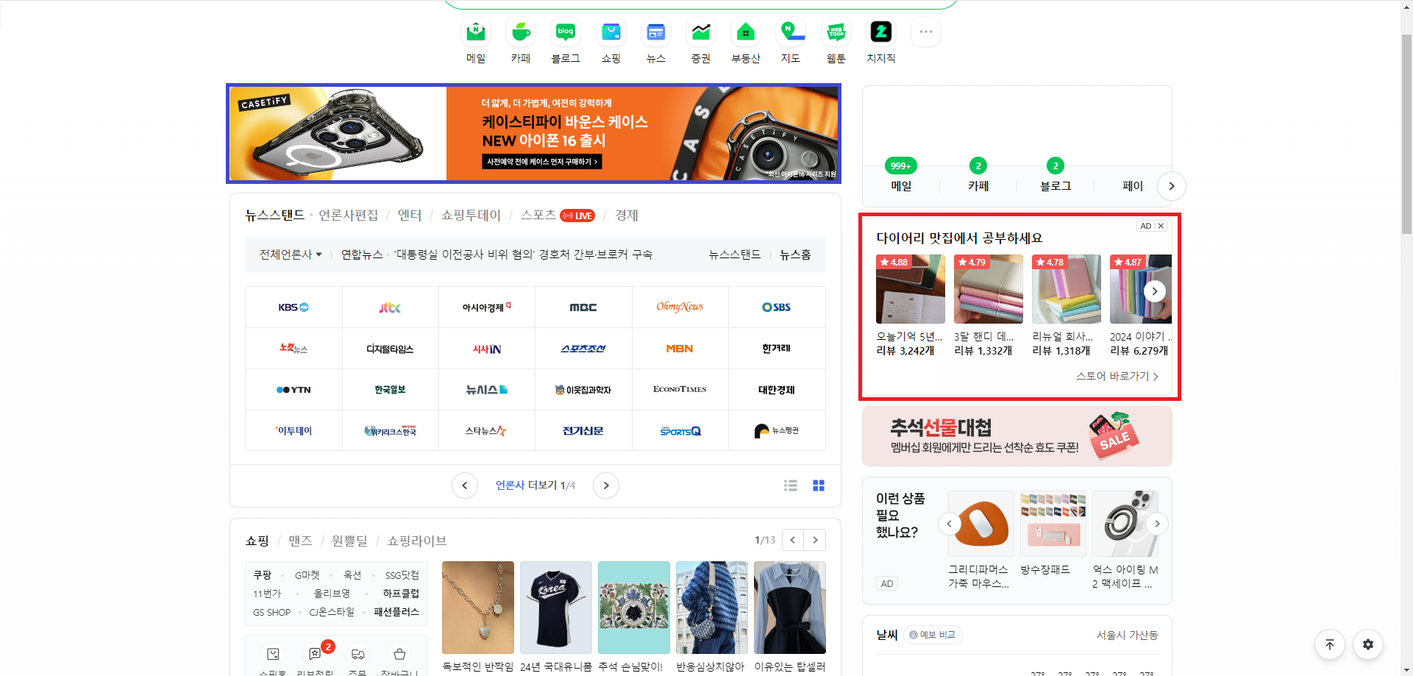Show more services with the three-dot icon
Image resolution: width=1413 pixels, height=676 pixels.
tap(926, 32)
